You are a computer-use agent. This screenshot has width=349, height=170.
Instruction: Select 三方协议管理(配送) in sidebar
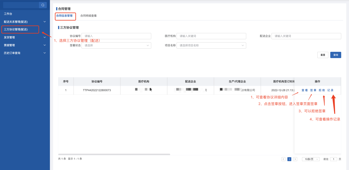(x=16, y=30)
